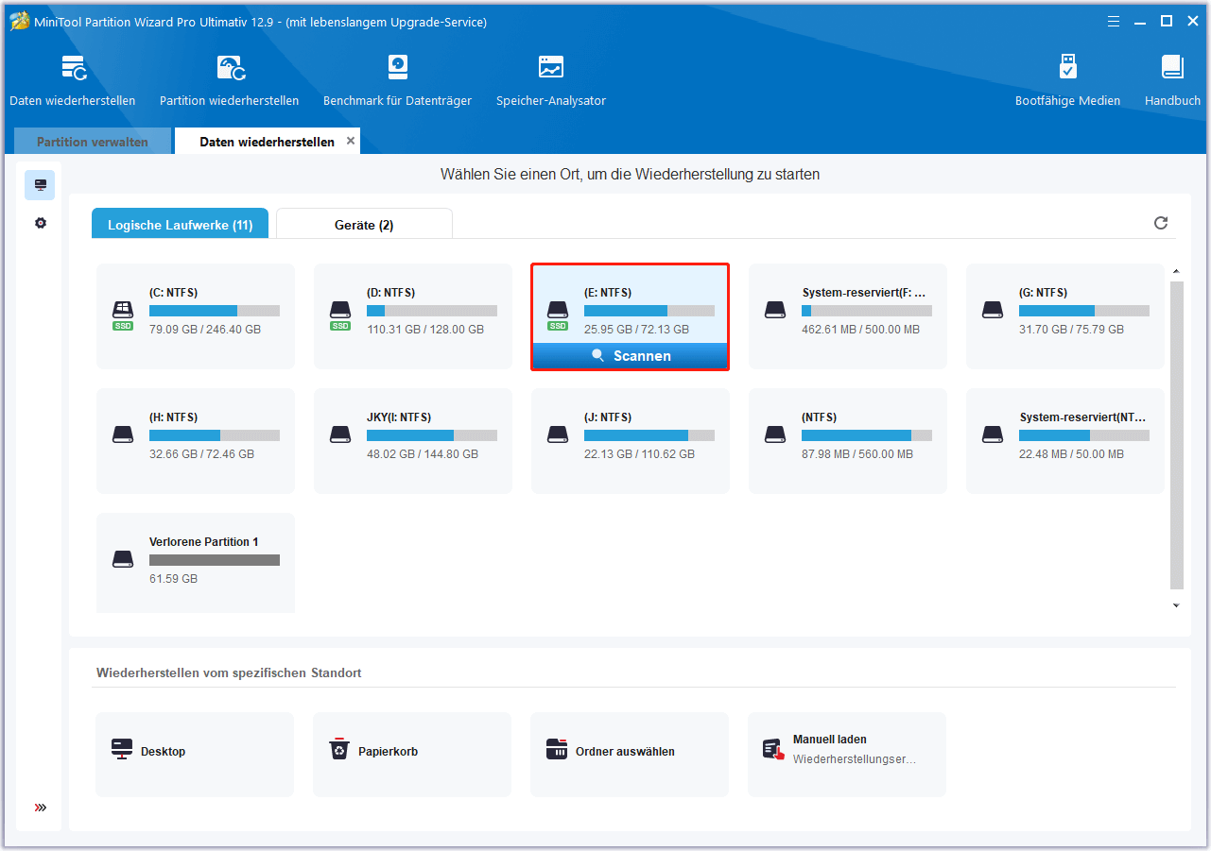
Task: Select the D: NTFS drive card
Action: click(x=413, y=316)
